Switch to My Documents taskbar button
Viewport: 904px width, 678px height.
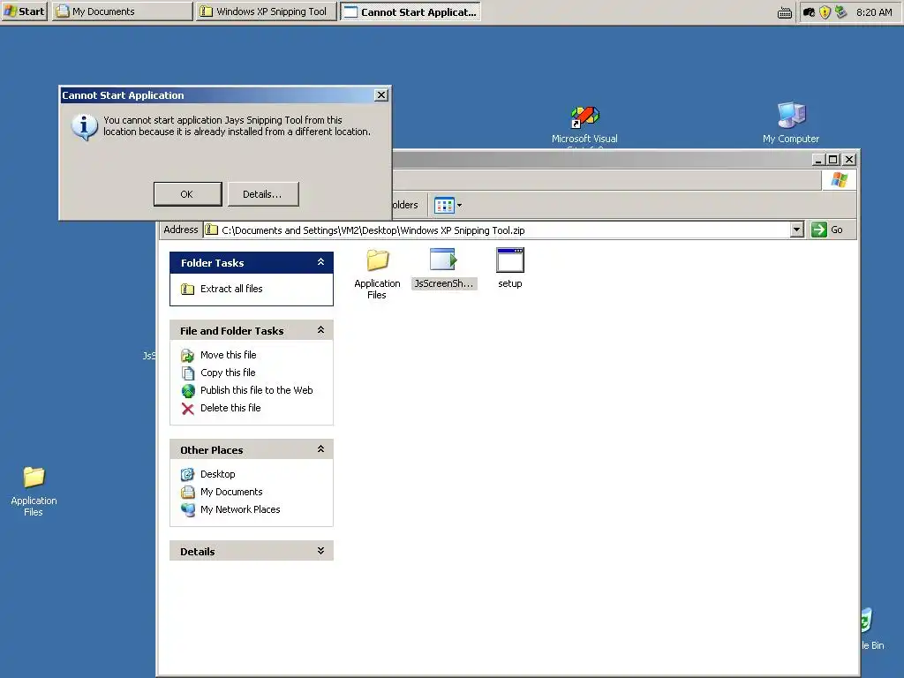(x=122, y=11)
